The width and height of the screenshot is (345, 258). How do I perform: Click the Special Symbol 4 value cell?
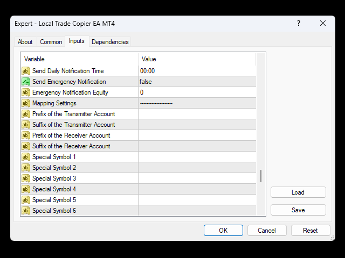pyautogui.click(x=197, y=189)
